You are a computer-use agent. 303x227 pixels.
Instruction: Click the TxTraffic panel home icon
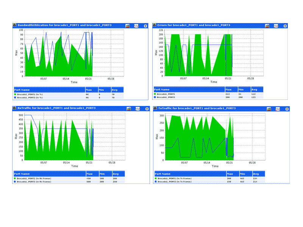point(155,108)
